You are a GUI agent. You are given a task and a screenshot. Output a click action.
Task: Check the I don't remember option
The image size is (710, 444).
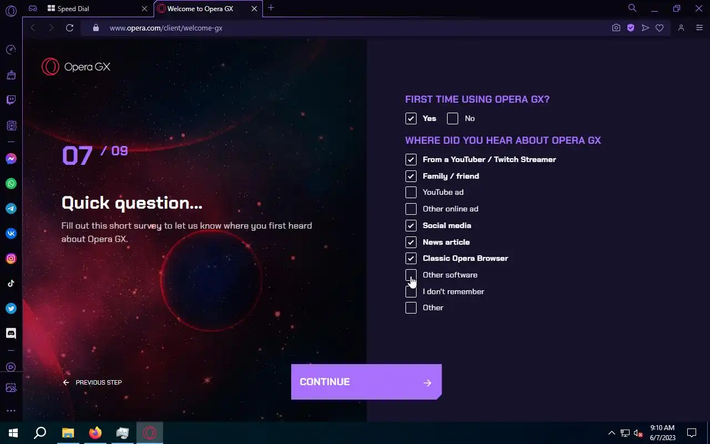click(410, 291)
